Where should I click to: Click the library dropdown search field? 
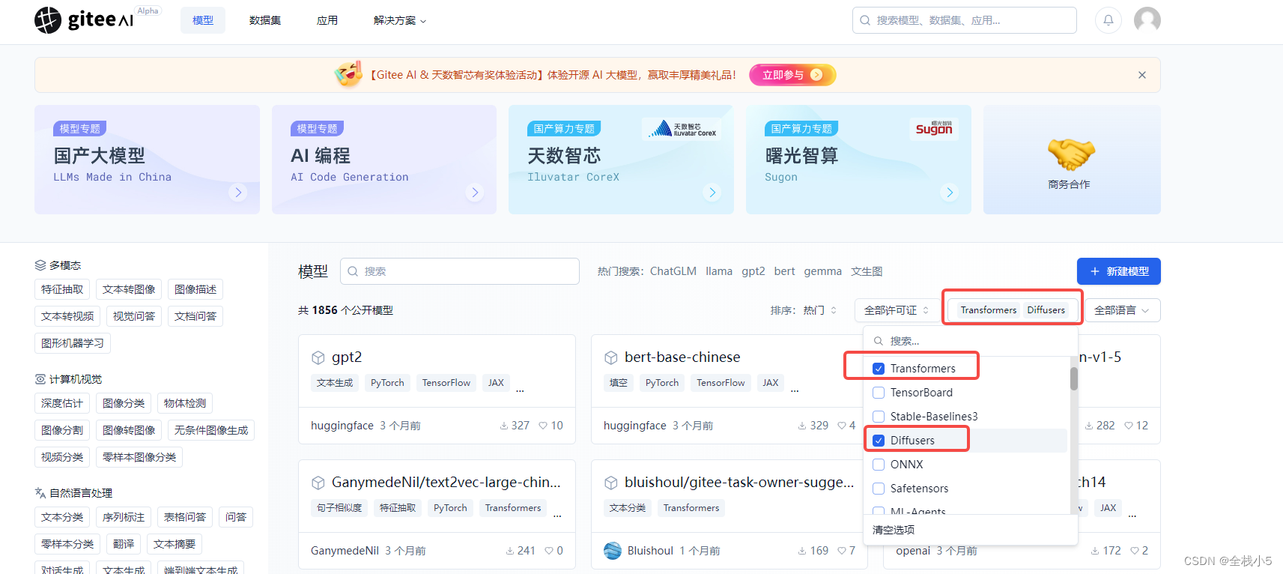(x=971, y=341)
